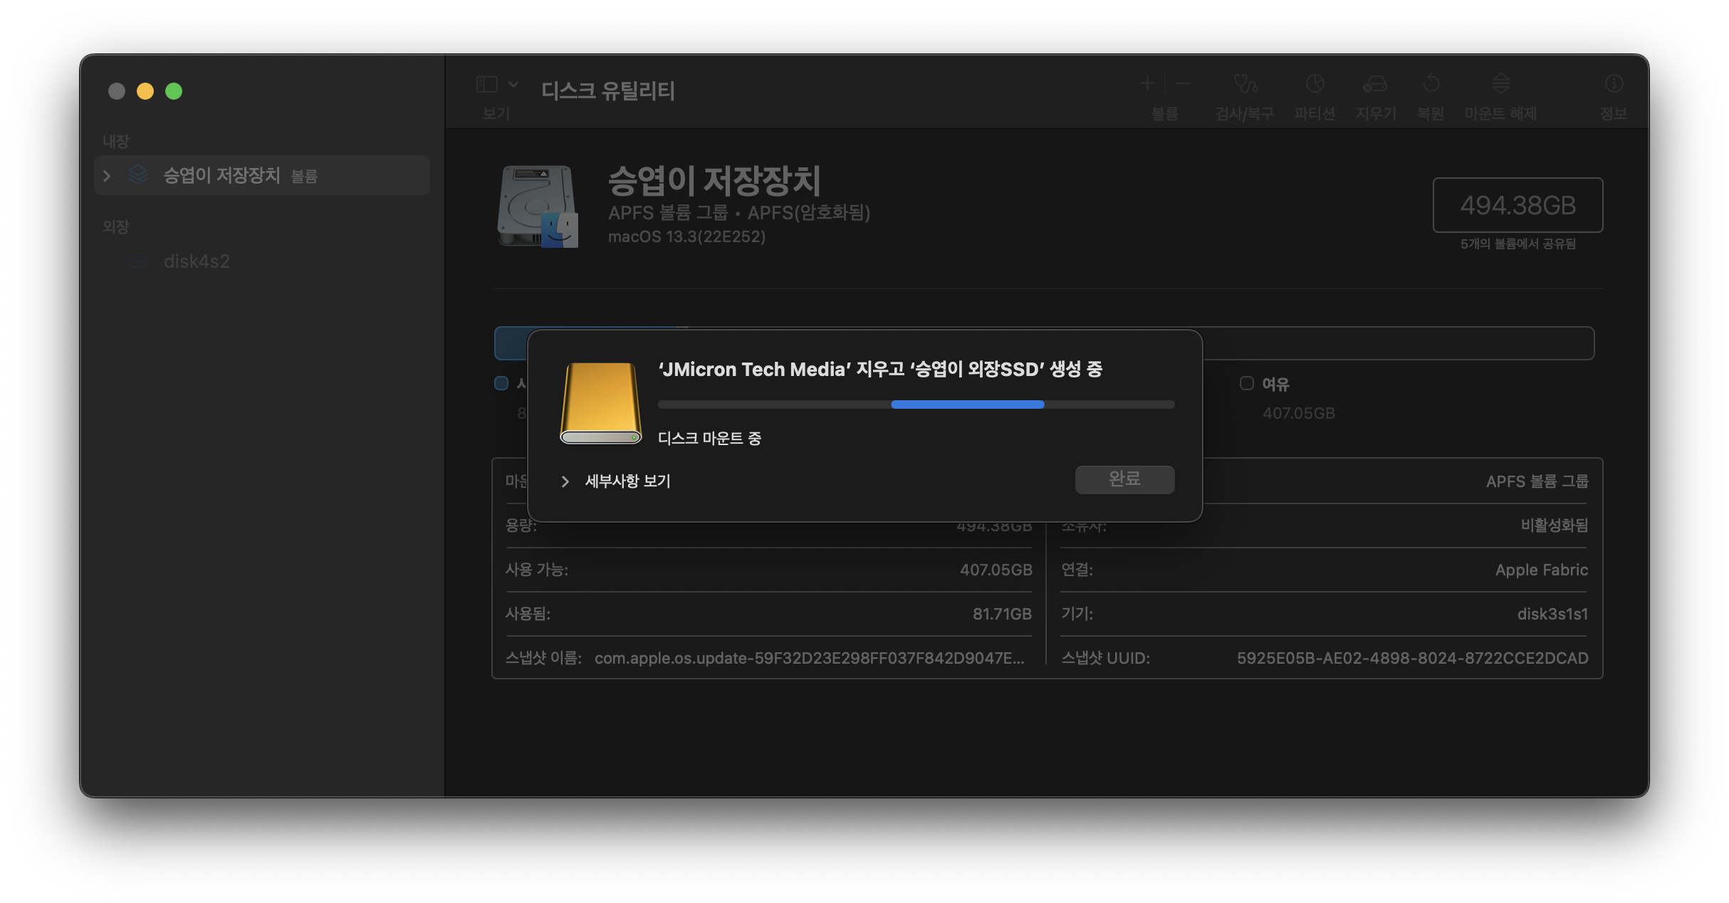Click the 494.38GB capacity box
Screen dimensions: 1729x903
click(x=1518, y=205)
